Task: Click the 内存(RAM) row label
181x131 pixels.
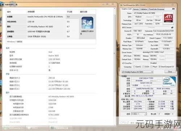Action: click(x=12, y=22)
